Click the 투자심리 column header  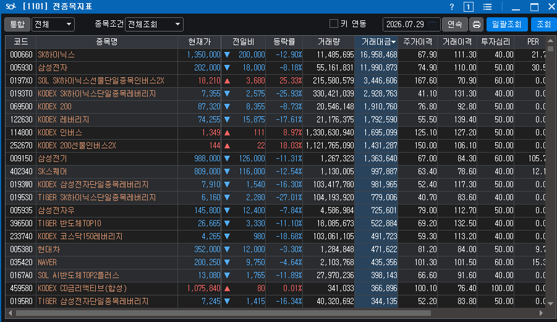click(x=496, y=42)
